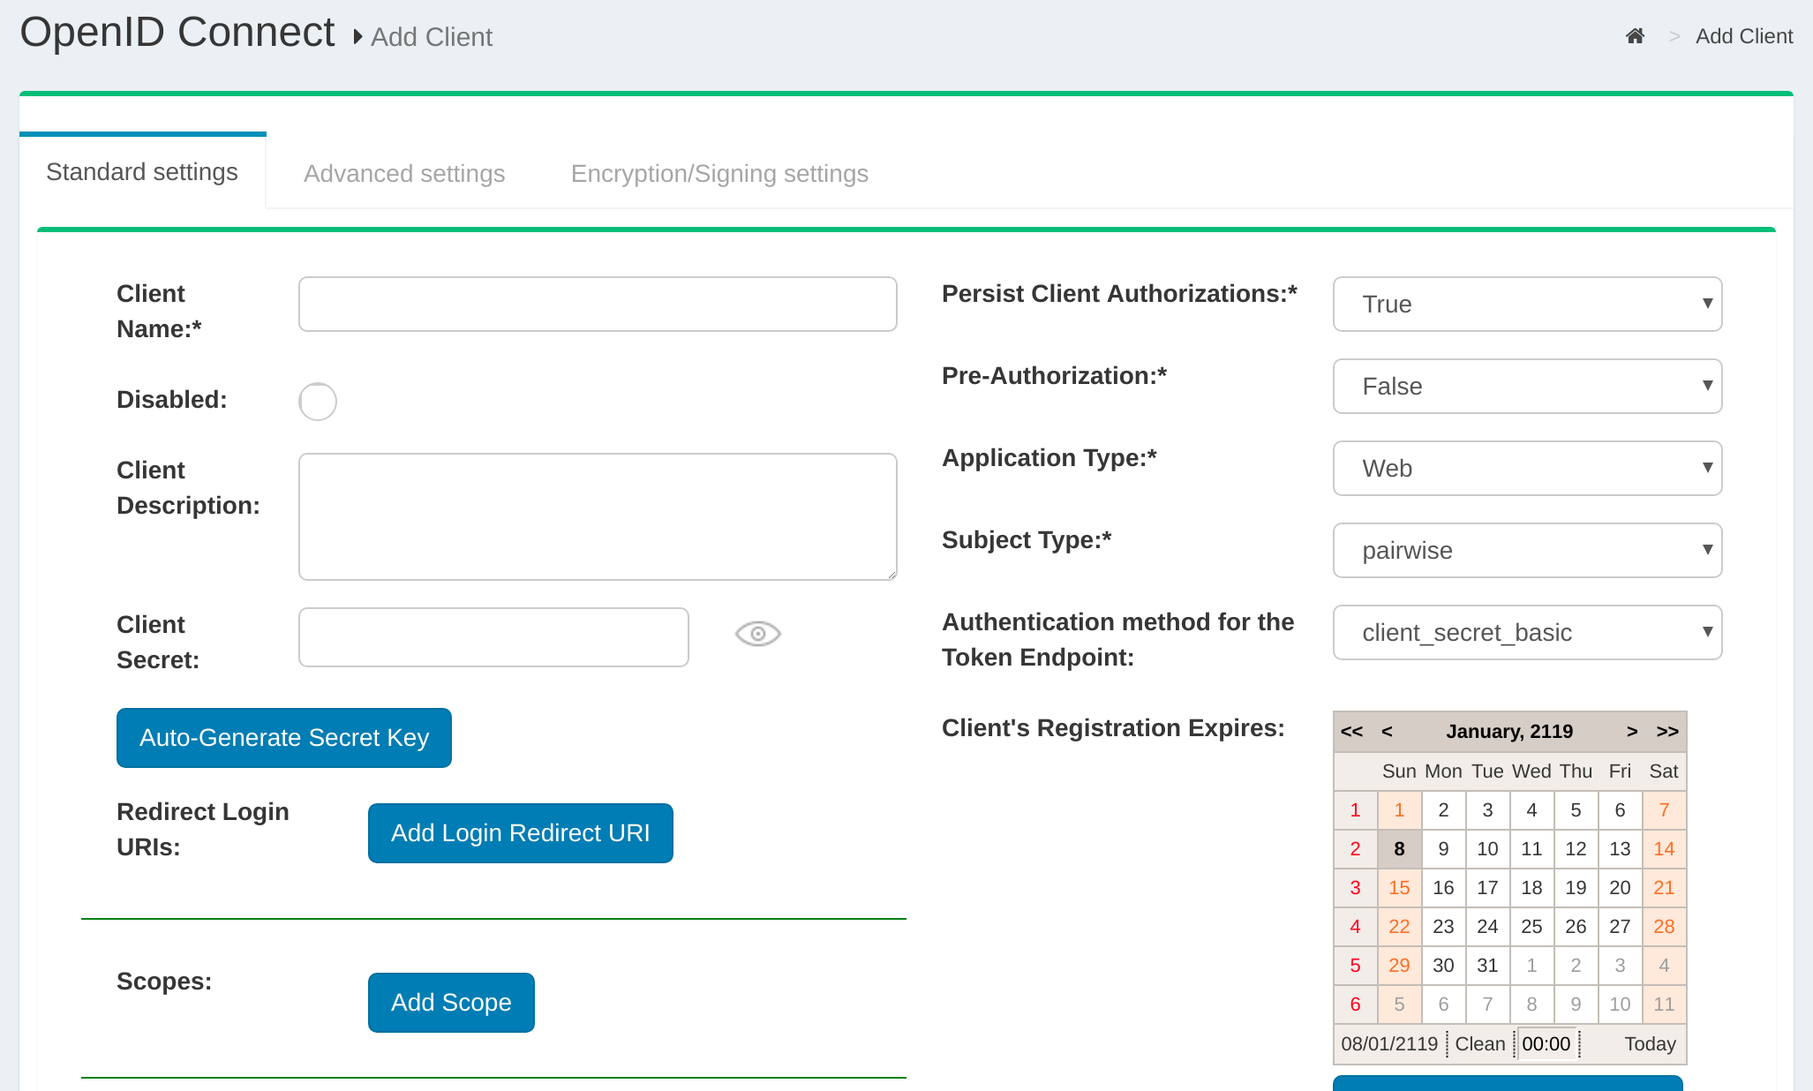The height and width of the screenshot is (1091, 1813).
Task: Open the Application Type dropdown
Action: [1527, 469]
